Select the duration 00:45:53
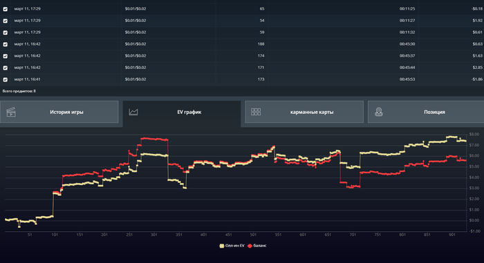The width and height of the screenshot is (484, 263). 407,79
